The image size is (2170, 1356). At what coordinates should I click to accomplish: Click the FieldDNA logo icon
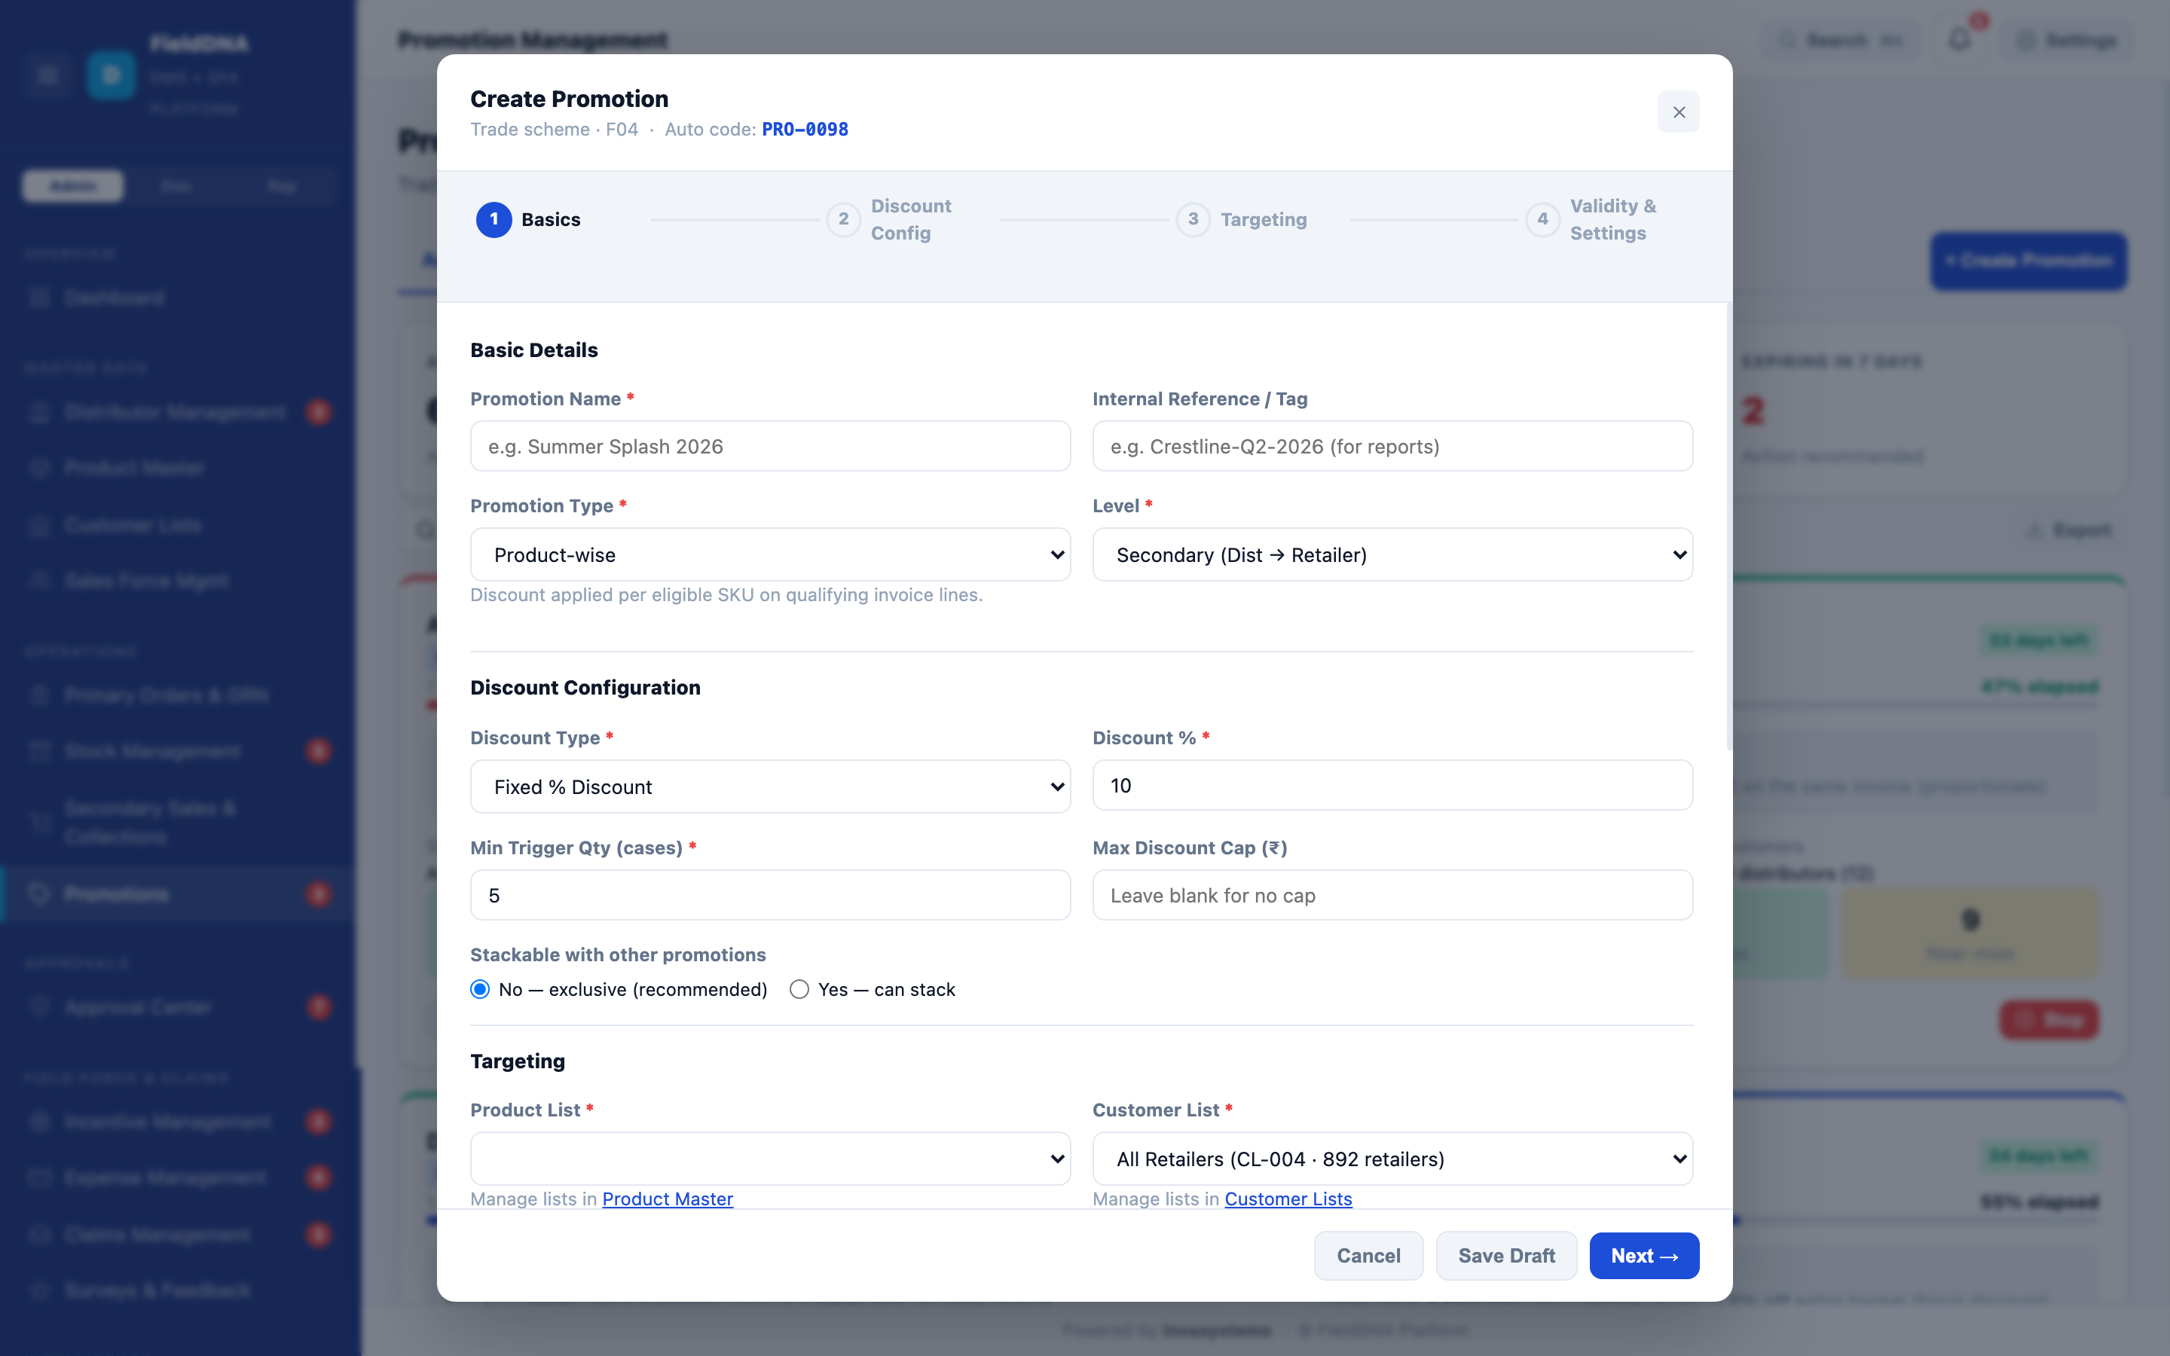pos(112,75)
